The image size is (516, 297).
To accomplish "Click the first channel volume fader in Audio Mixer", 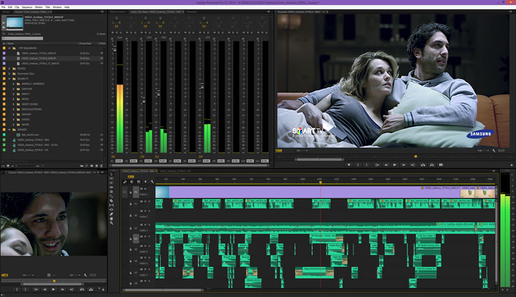I will point(115,49).
